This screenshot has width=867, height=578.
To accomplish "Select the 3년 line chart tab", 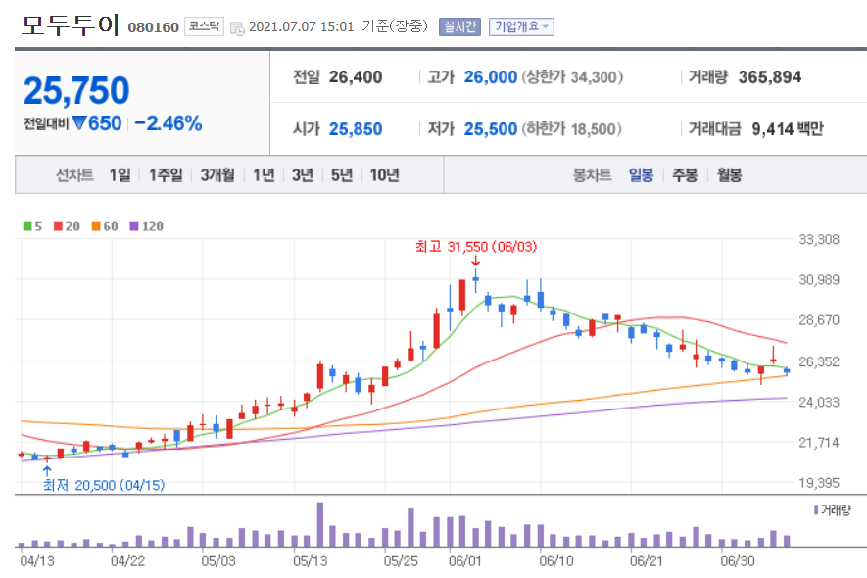I will [x=303, y=175].
